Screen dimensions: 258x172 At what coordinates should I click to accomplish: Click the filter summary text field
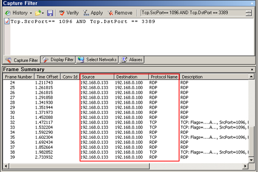pyautogui.click(x=193, y=12)
